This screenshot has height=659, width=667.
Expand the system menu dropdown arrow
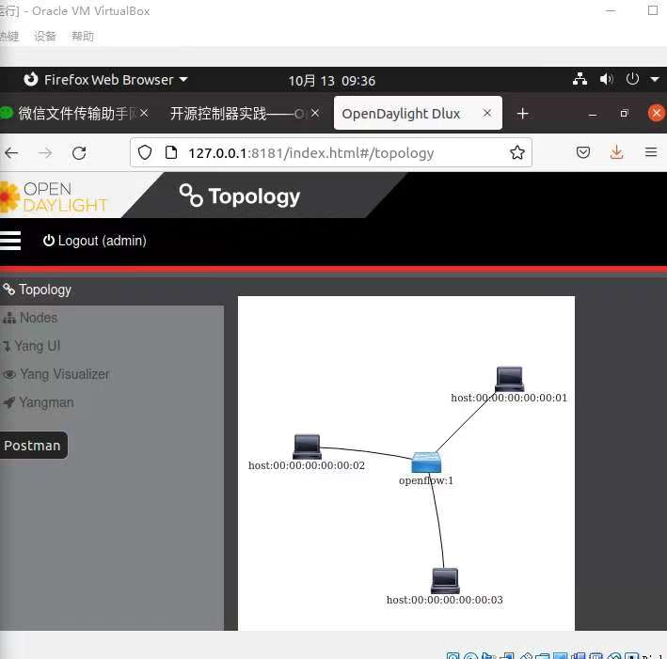(x=655, y=79)
